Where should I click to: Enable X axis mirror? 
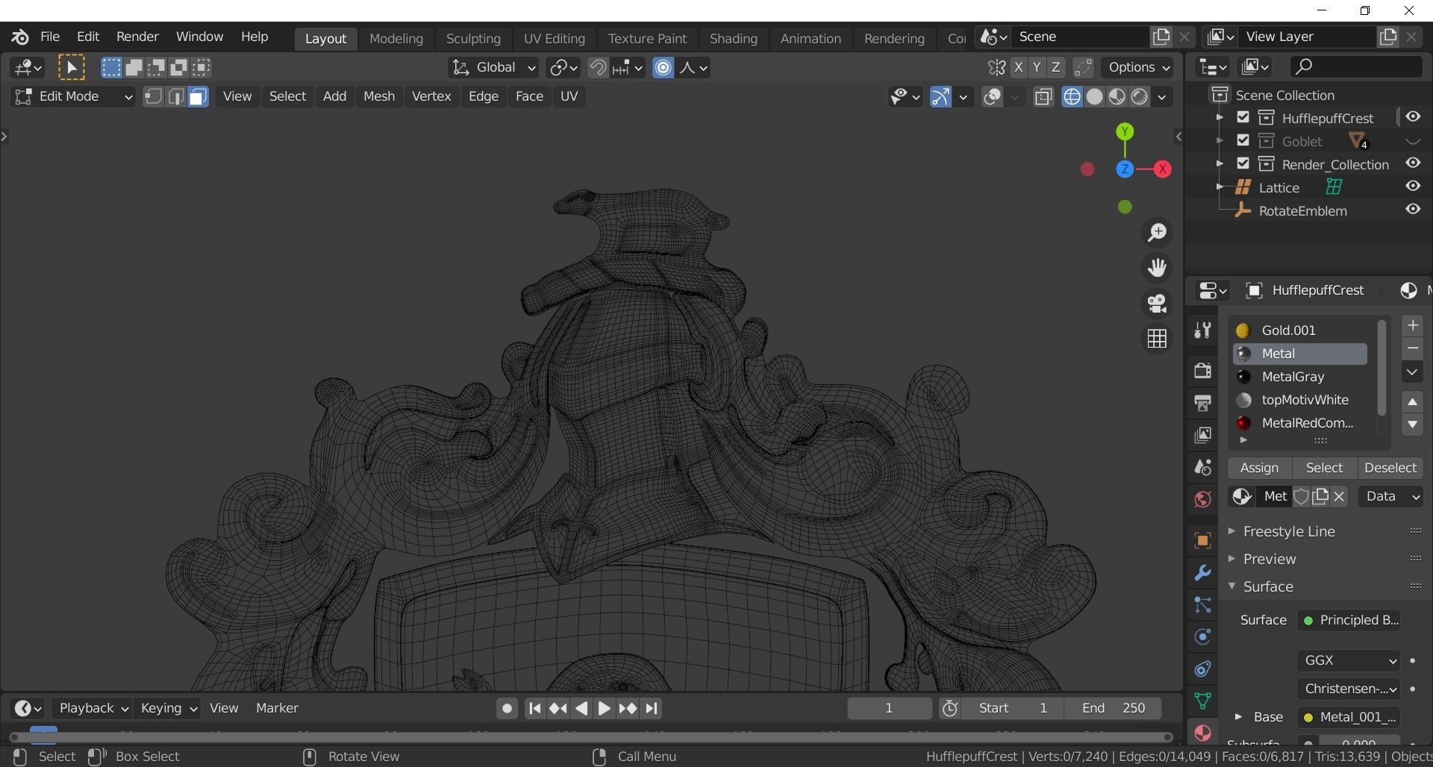tap(1019, 68)
